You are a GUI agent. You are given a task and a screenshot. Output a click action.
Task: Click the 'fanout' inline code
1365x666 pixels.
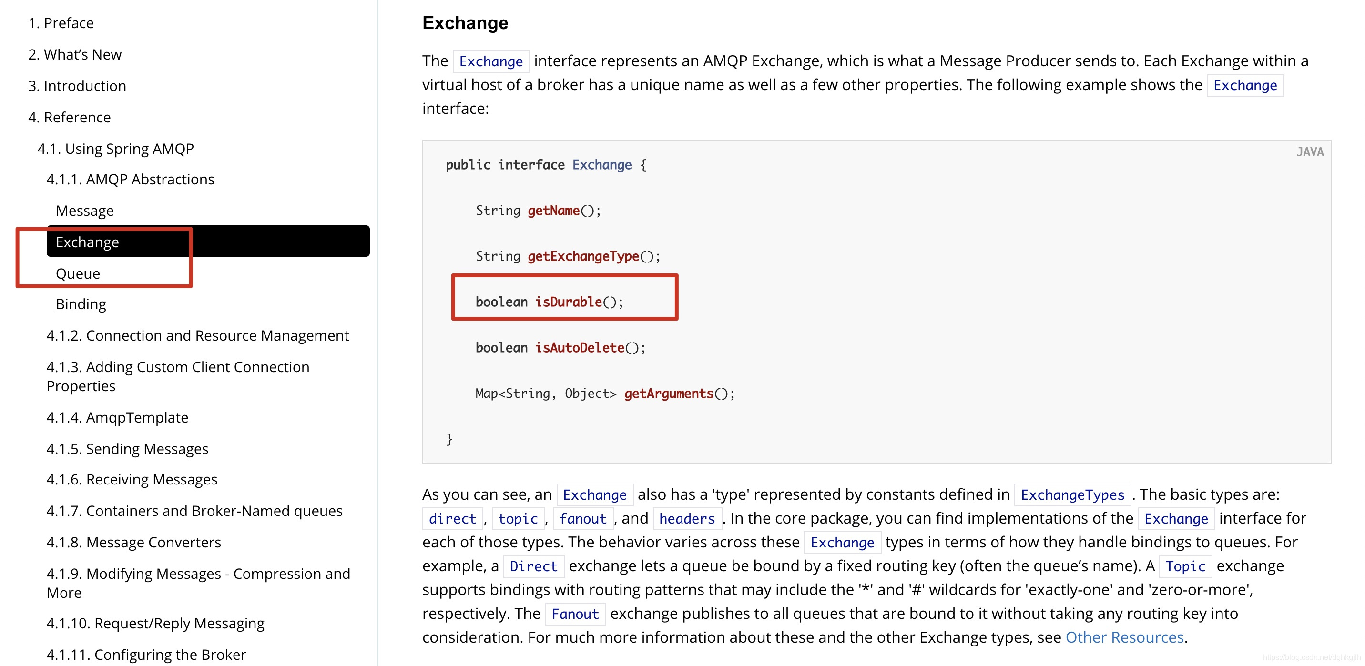583,519
